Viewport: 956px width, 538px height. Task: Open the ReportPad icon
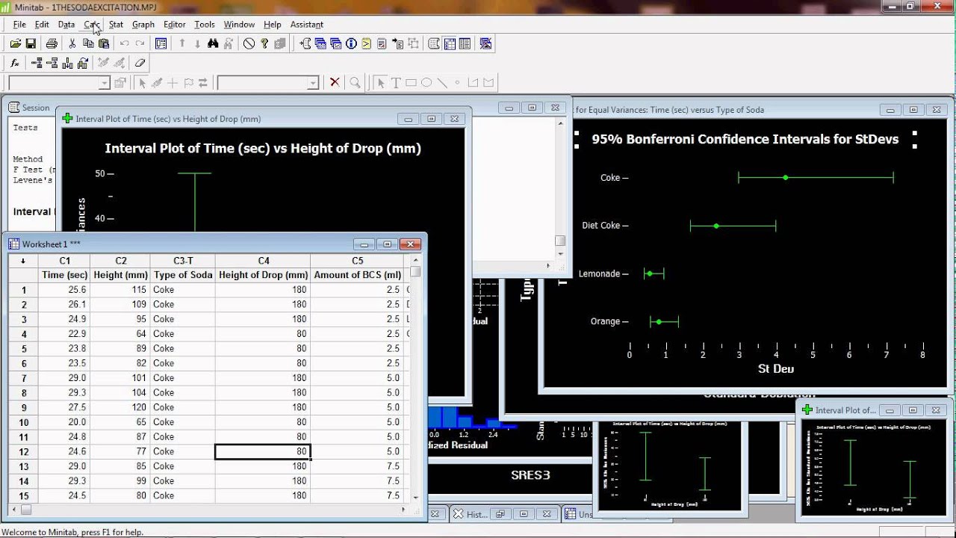pos(382,44)
